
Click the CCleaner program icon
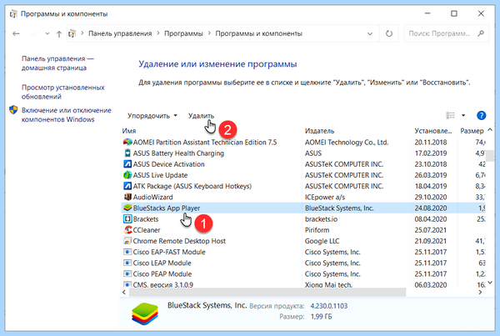(x=127, y=230)
